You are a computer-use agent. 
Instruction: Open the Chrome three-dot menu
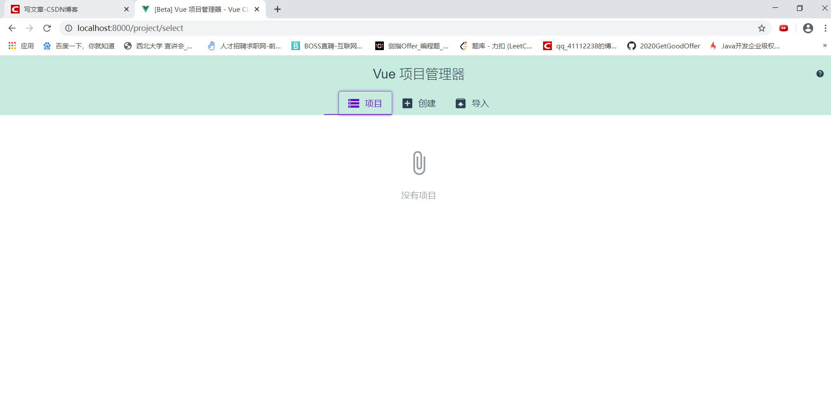tap(825, 28)
